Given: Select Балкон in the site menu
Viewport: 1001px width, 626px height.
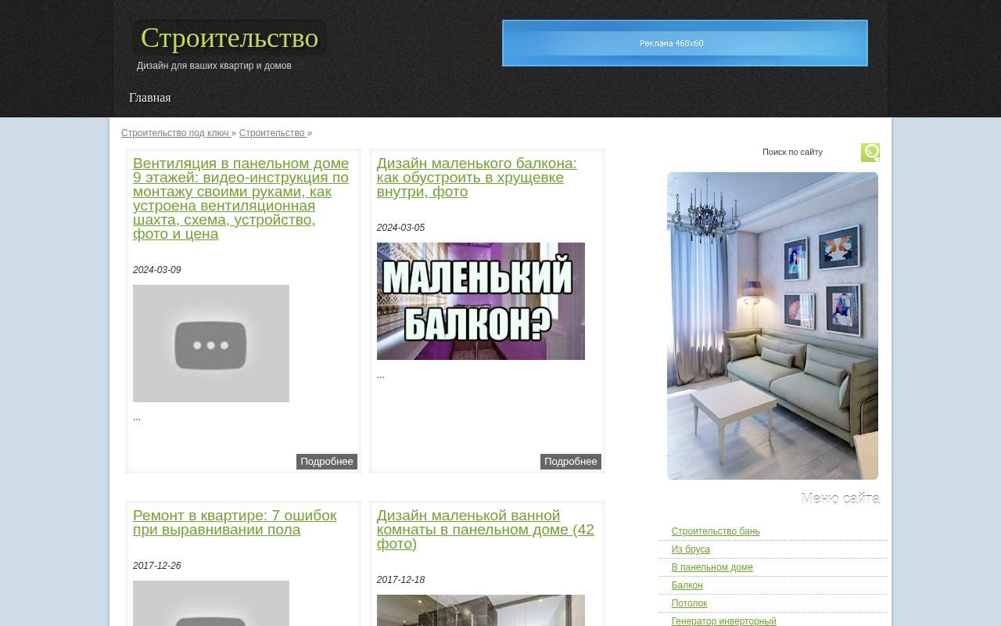Looking at the screenshot, I should [687, 585].
